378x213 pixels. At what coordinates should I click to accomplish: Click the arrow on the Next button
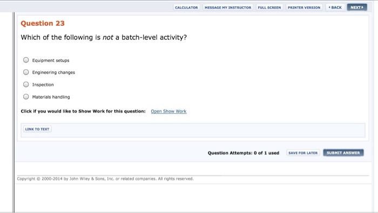(x=362, y=8)
